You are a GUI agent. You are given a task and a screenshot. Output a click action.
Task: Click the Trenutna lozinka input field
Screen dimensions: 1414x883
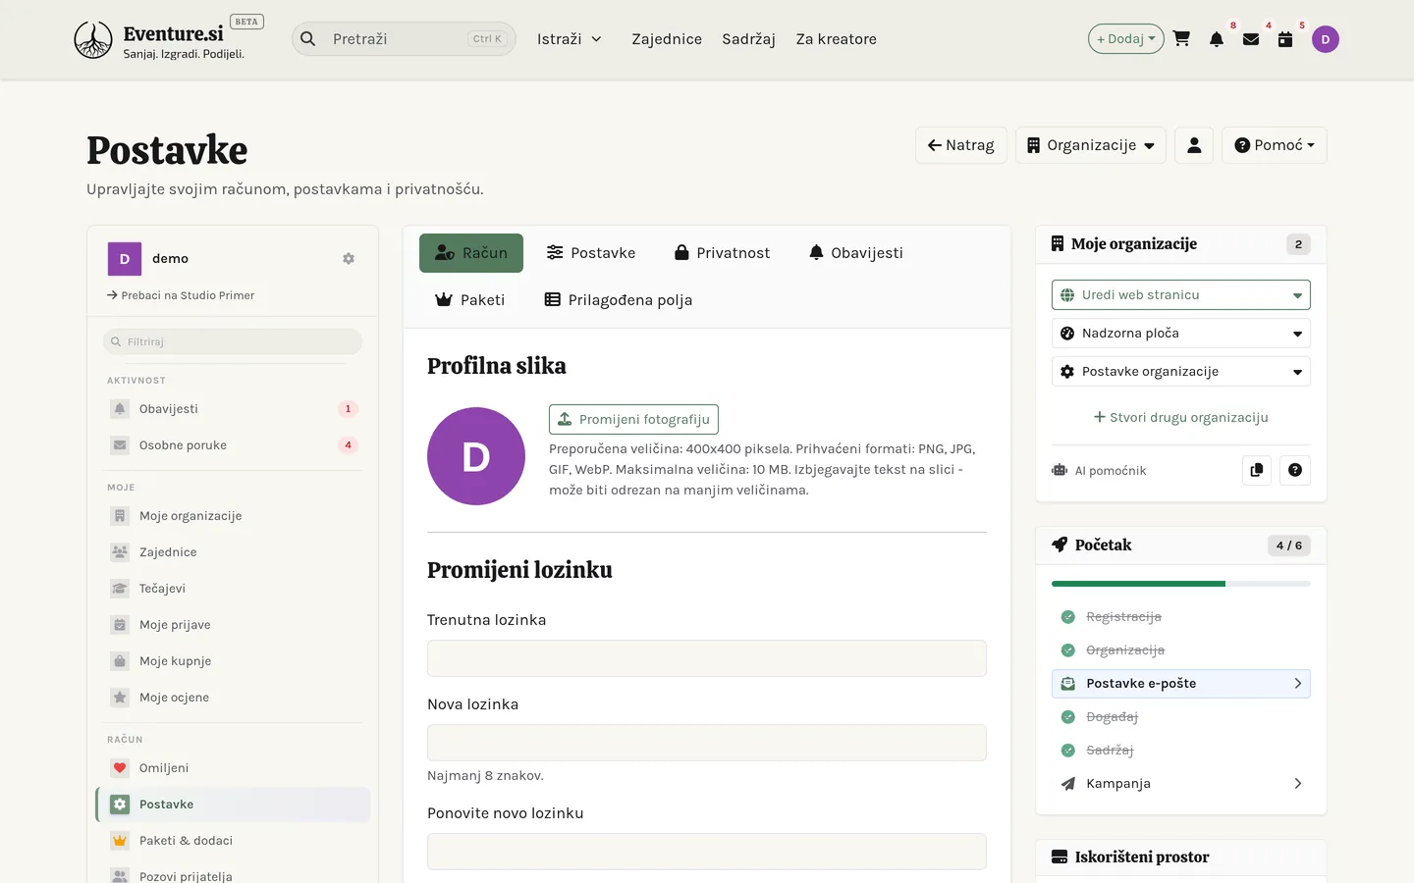(707, 658)
